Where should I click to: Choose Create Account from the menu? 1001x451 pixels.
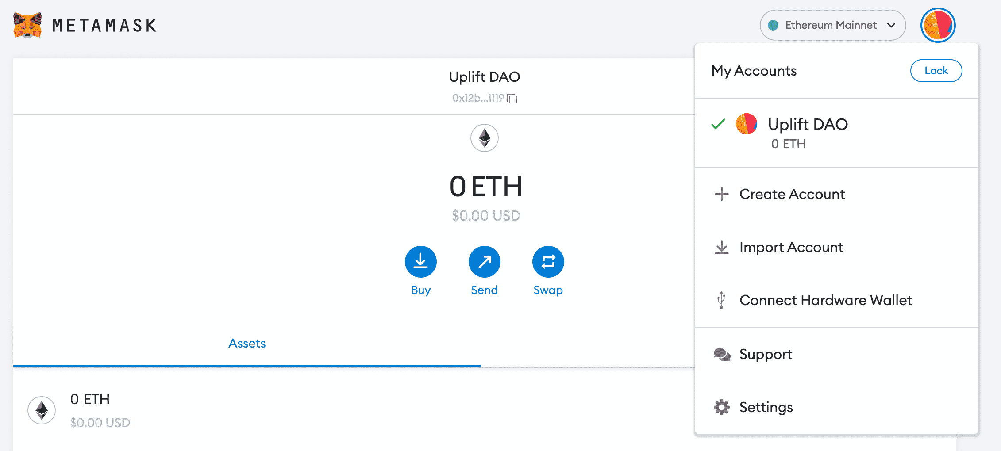836,194
